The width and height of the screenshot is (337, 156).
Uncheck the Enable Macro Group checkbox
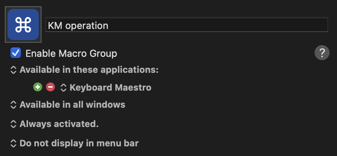coord(16,53)
